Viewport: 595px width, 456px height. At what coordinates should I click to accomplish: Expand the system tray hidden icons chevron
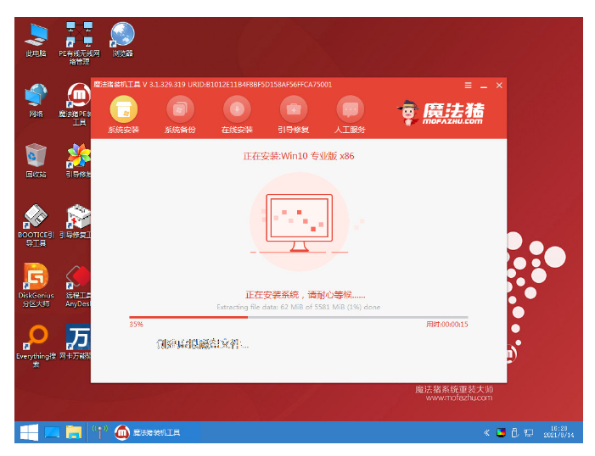click(x=486, y=433)
